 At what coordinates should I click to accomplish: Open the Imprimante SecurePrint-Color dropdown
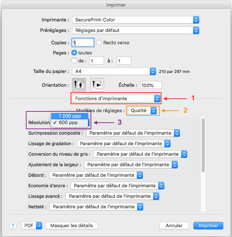135,20
